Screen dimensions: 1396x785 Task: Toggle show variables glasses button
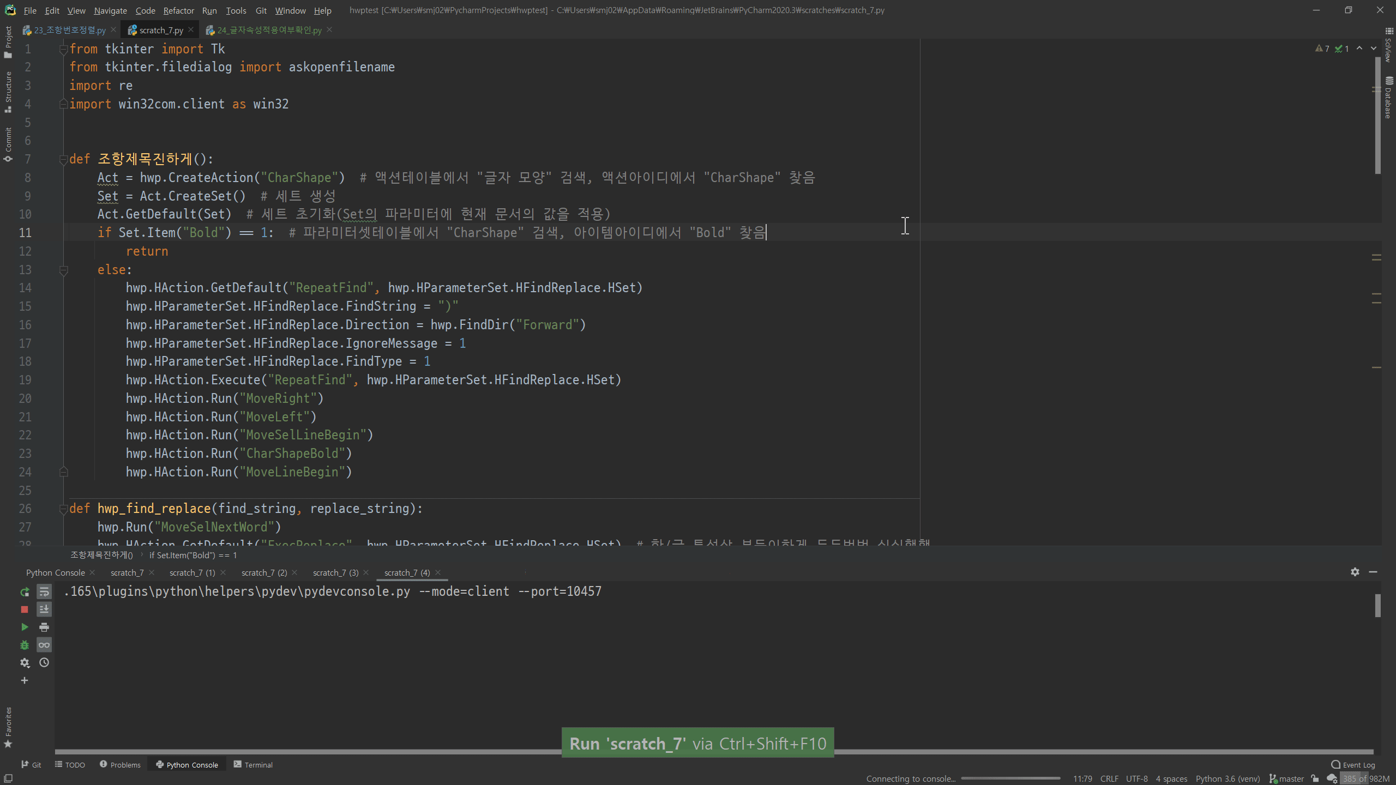click(44, 645)
